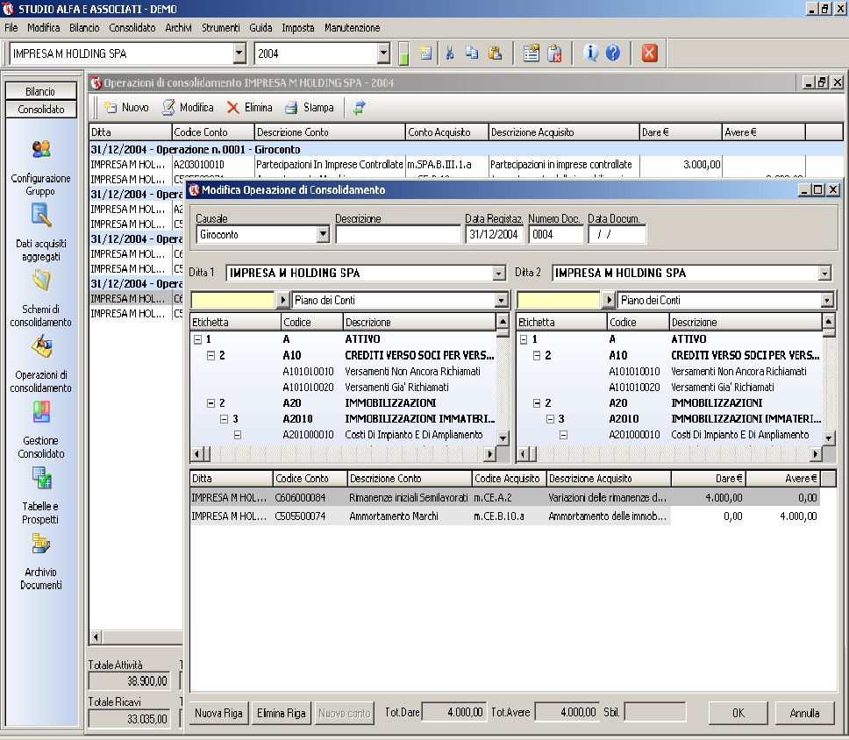Click the scissors cut icon in toolbar

(x=449, y=53)
